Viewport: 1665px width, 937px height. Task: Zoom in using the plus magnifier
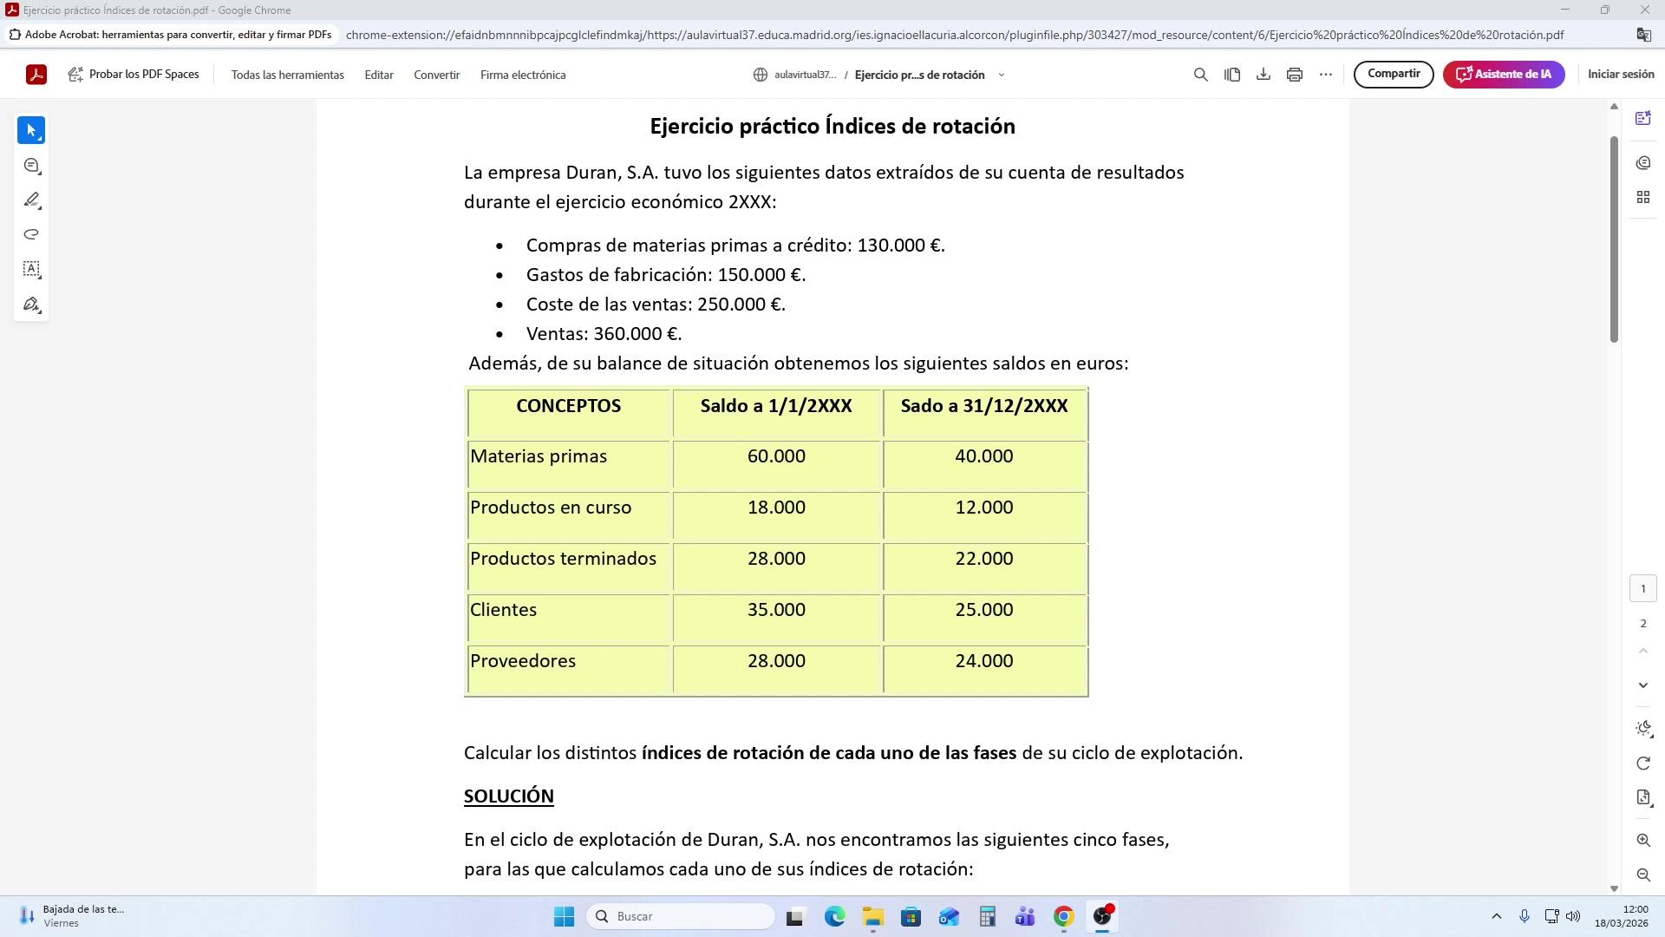coord(1642,840)
